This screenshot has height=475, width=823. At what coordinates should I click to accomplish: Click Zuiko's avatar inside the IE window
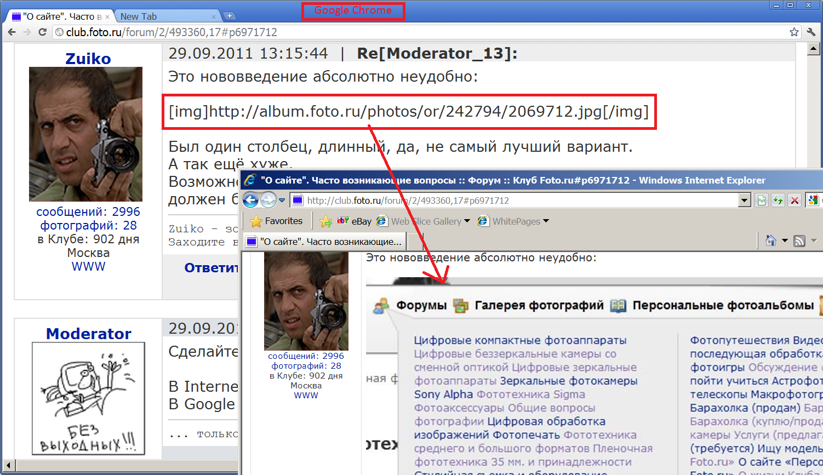coord(306,301)
